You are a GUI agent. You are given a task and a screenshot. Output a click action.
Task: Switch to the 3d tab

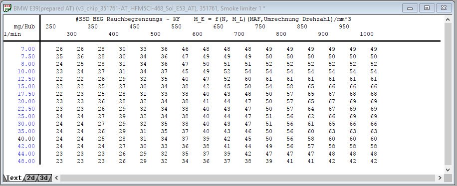point(44,178)
